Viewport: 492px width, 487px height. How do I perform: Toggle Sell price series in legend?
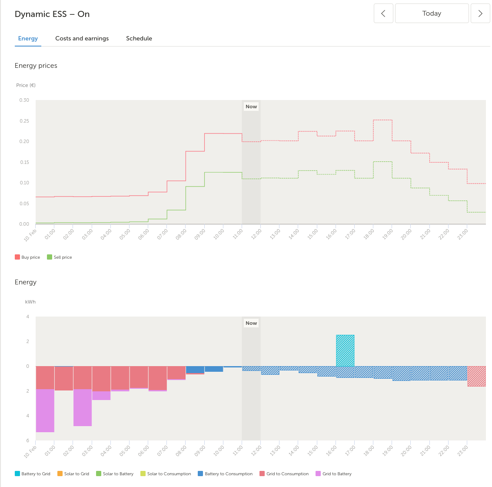[60, 257]
